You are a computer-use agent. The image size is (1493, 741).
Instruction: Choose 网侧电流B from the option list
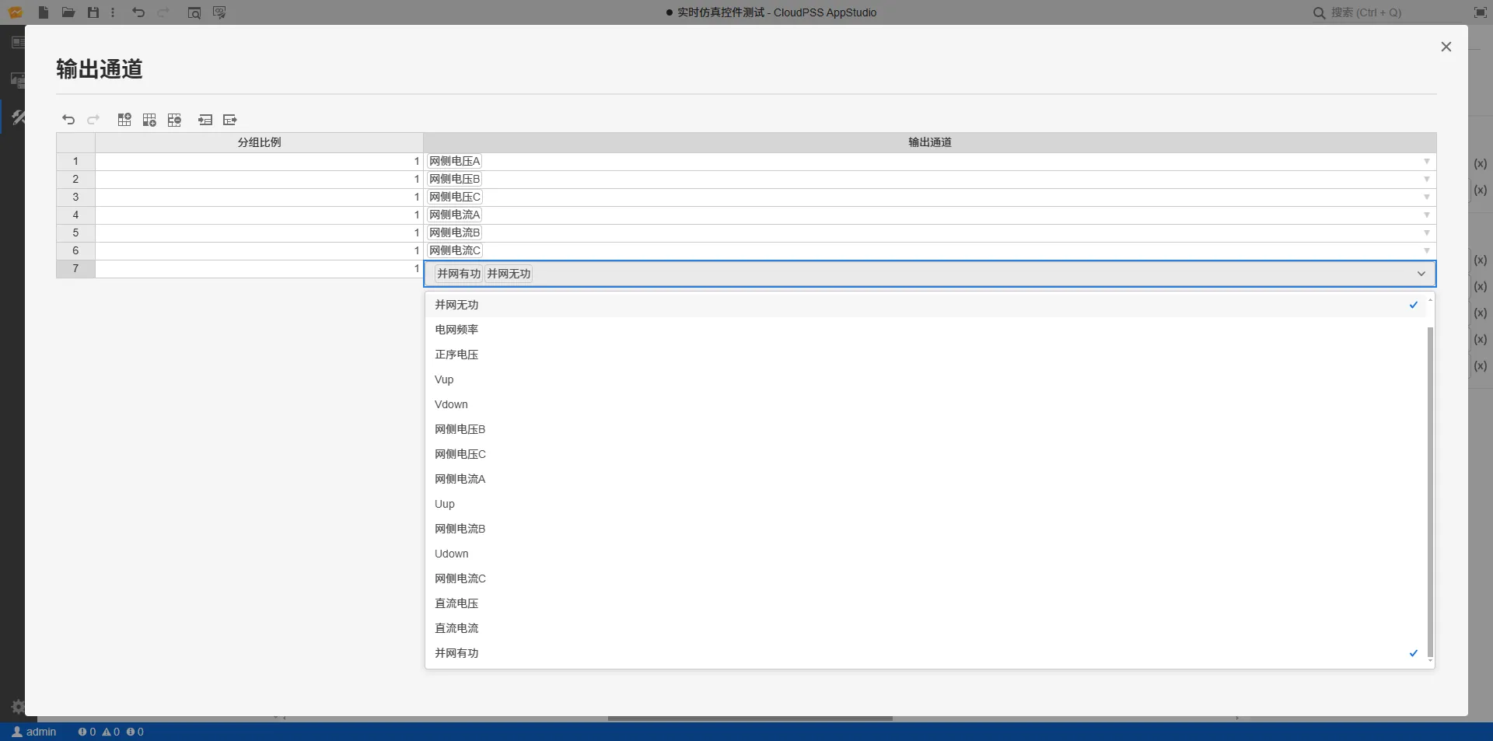(925, 529)
